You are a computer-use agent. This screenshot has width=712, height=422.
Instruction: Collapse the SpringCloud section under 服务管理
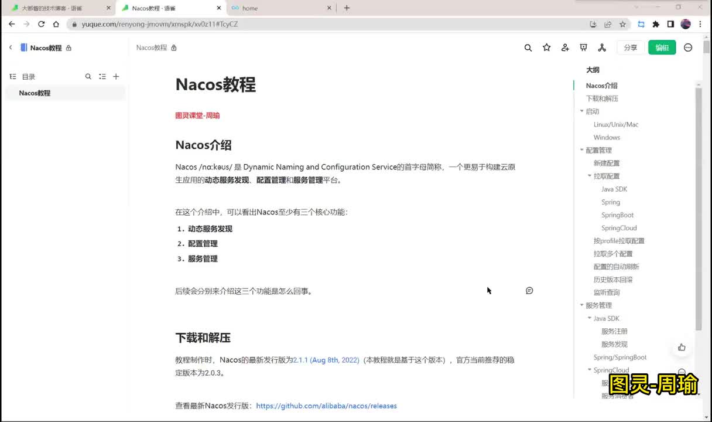(589, 370)
